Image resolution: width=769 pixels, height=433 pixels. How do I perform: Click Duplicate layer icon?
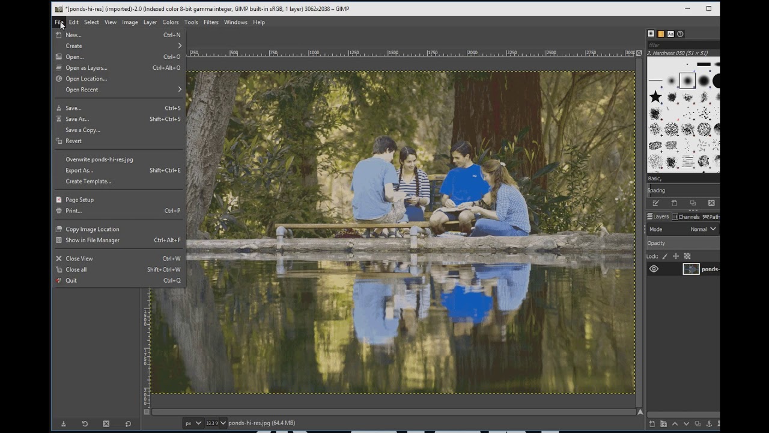click(698, 424)
